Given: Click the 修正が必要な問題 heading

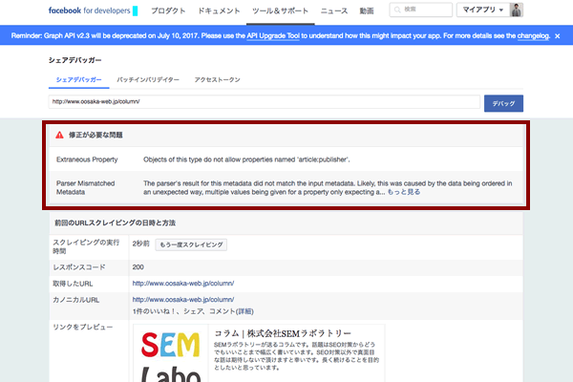Looking at the screenshot, I should (95, 136).
